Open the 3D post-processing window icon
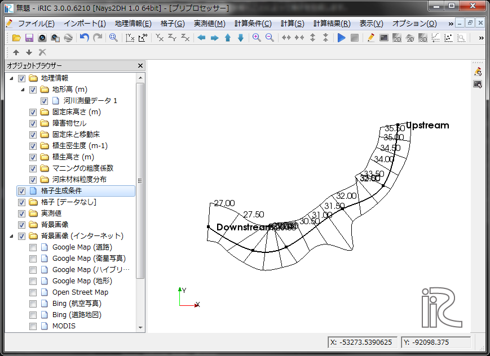This screenshot has height=356, width=490. (x=423, y=38)
